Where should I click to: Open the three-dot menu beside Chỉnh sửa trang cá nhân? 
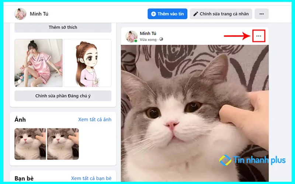[x=261, y=14]
